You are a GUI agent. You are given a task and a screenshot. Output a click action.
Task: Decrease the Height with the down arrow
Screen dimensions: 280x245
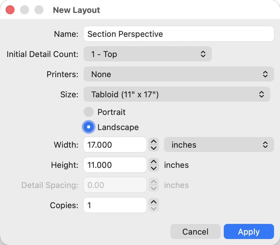154,168
